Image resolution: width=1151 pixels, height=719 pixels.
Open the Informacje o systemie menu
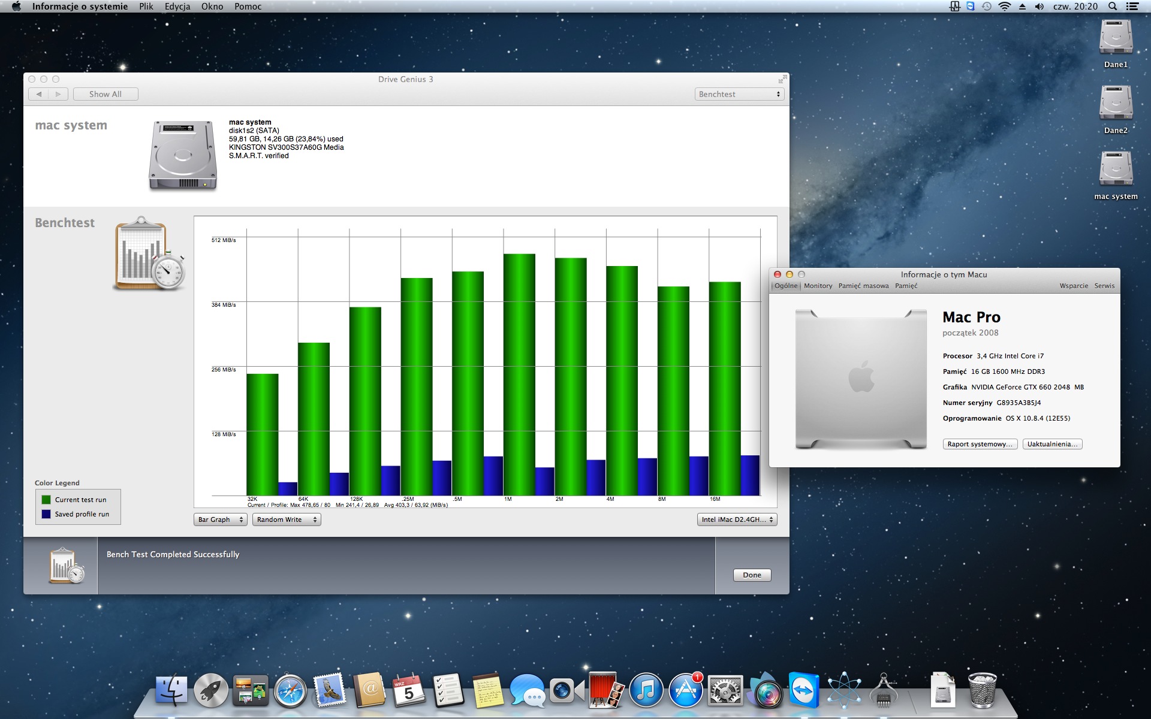(x=80, y=7)
